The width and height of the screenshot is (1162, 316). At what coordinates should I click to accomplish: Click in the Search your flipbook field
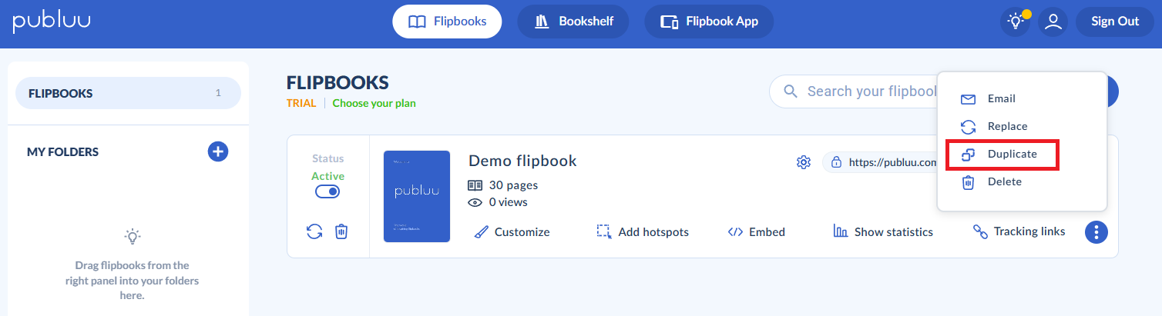pyautogui.click(x=871, y=91)
